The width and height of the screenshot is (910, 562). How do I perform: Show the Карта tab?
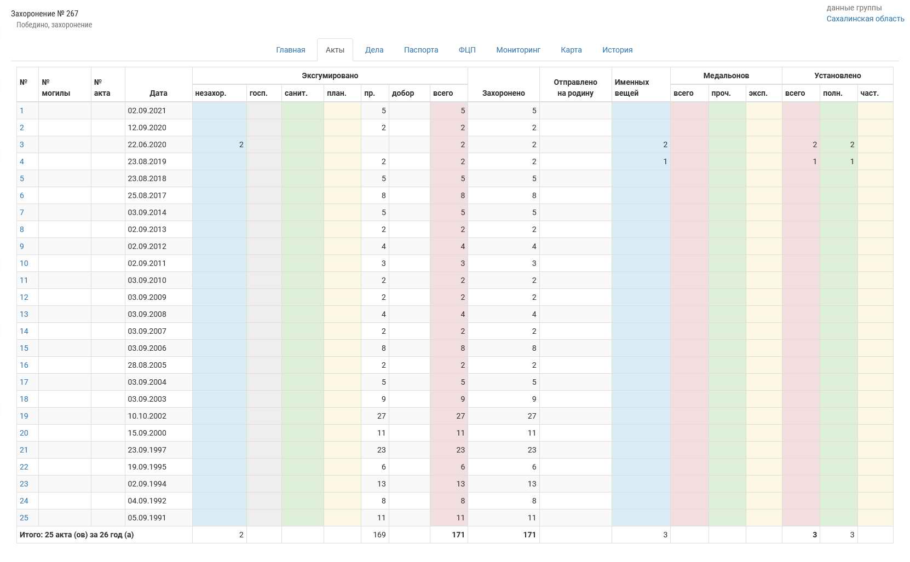click(x=571, y=50)
